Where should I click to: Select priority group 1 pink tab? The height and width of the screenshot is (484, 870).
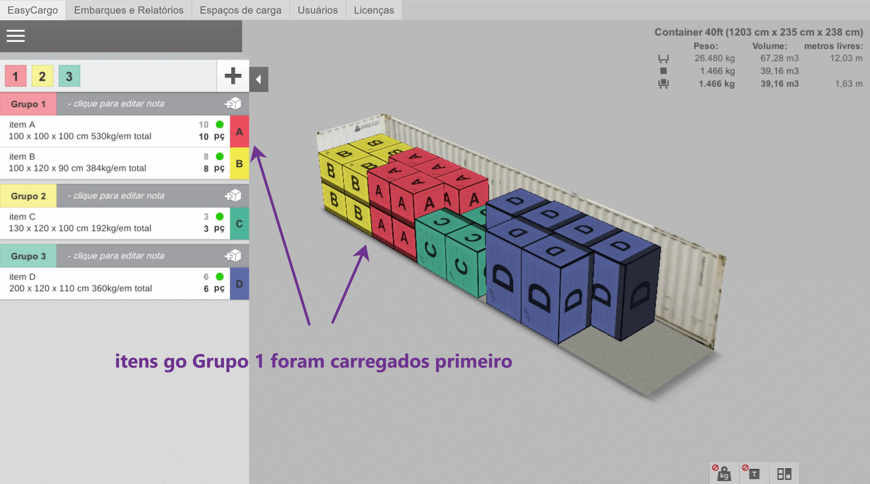tap(15, 76)
